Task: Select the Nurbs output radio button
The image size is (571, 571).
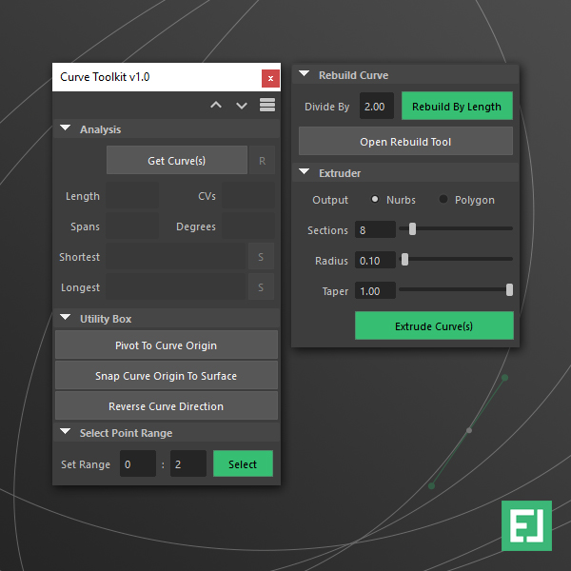Action: point(375,199)
